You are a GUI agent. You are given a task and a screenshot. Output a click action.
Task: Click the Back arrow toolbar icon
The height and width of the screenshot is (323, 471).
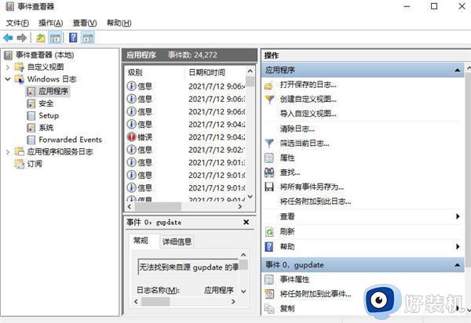point(8,38)
